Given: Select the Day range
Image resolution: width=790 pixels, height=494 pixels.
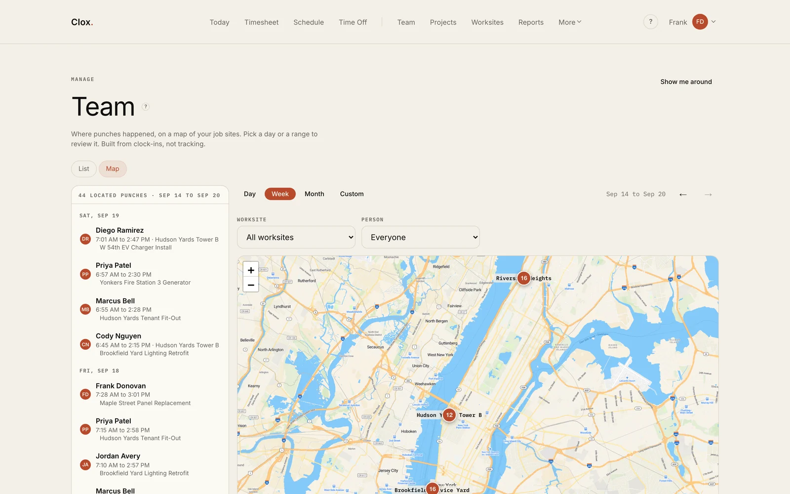Looking at the screenshot, I should [x=250, y=194].
